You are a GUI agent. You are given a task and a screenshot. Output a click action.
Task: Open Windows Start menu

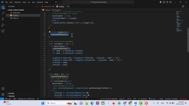43,103
